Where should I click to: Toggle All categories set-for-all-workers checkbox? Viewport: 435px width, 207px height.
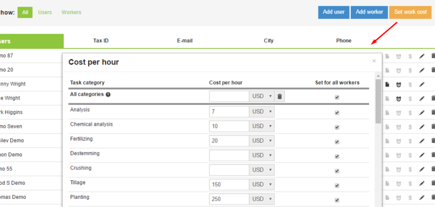click(337, 98)
